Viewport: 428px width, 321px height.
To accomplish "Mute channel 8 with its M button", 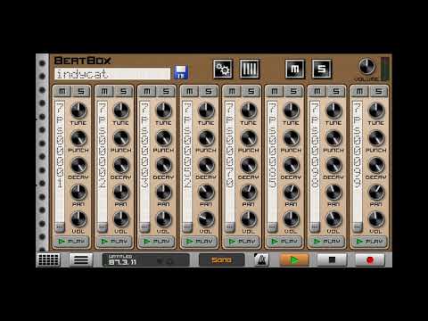I will [359, 92].
